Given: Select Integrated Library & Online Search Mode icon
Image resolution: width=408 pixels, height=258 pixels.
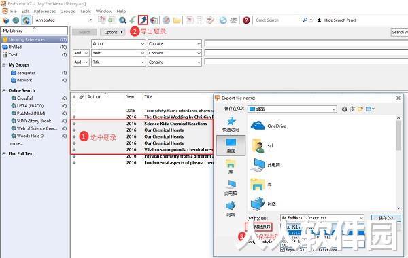Looking at the screenshot, I should click(x=27, y=20).
